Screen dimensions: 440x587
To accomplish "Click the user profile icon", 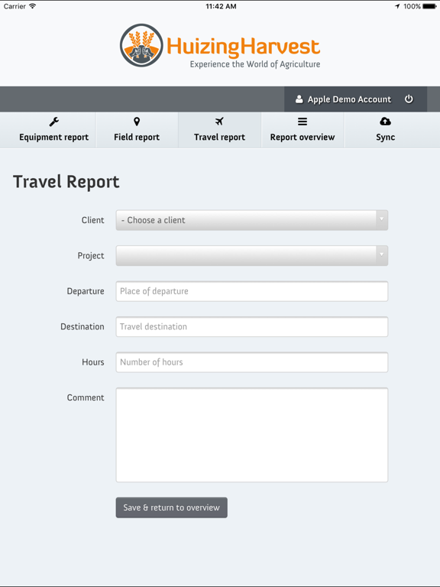I will click(x=299, y=99).
